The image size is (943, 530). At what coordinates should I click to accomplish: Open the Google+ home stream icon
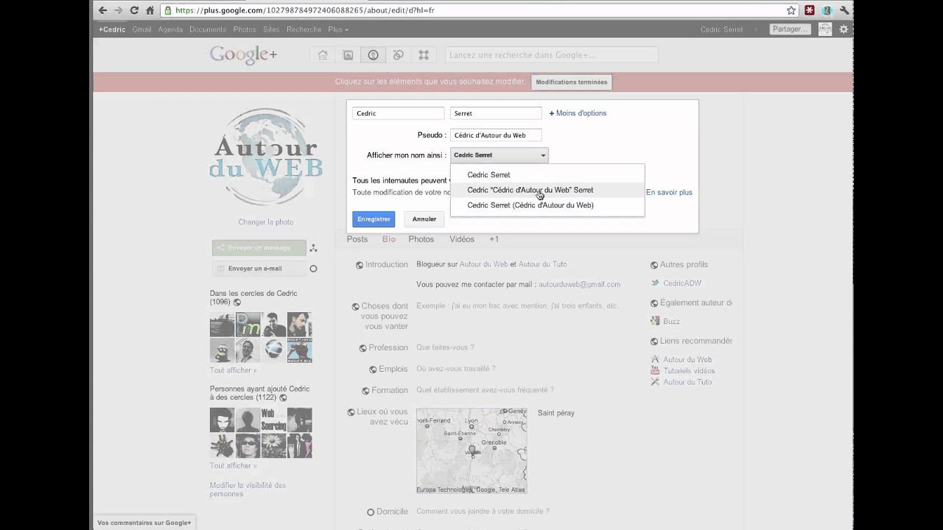[x=323, y=55]
